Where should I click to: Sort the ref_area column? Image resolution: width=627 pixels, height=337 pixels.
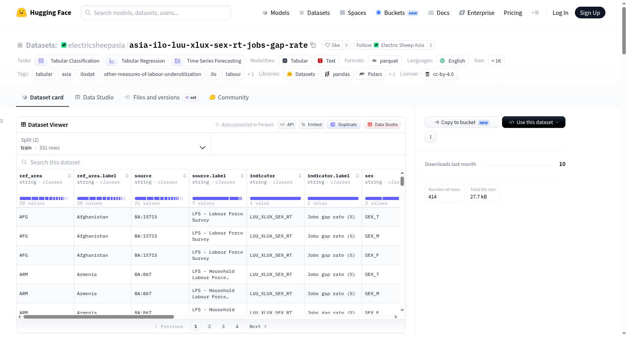tap(69, 176)
